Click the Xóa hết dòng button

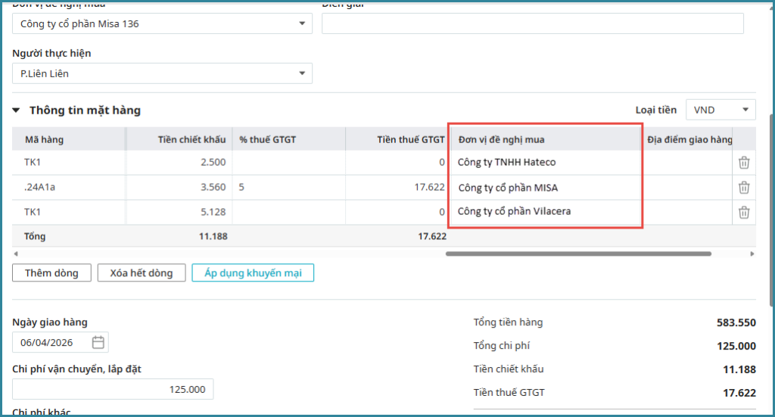point(142,272)
